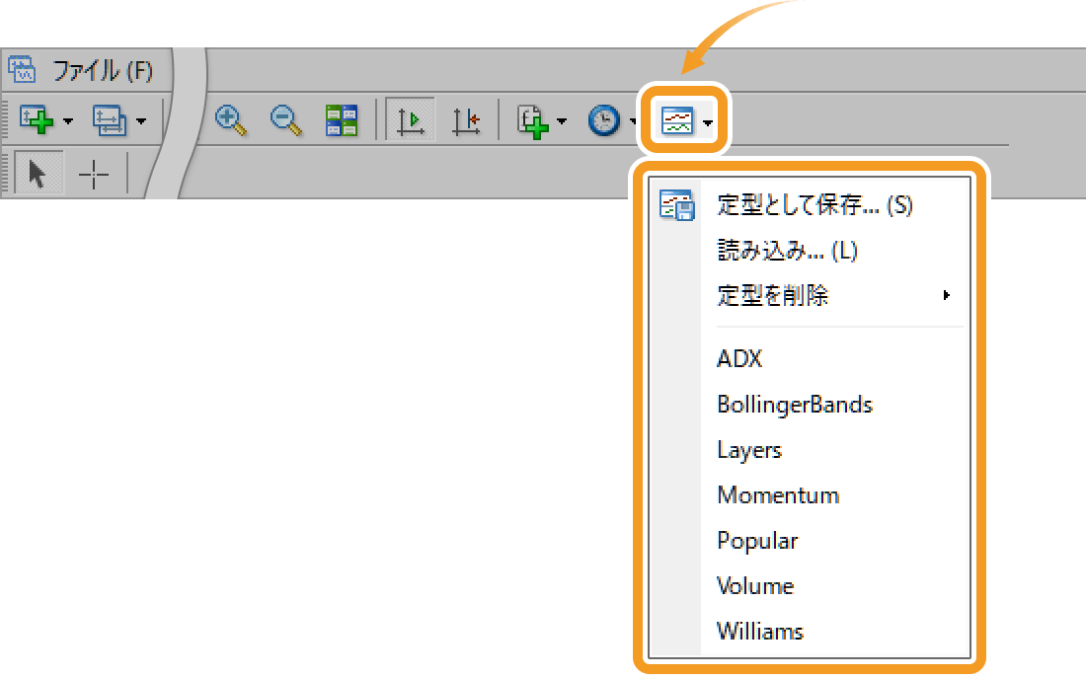Tile windows with the grid icon

pyautogui.click(x=342, y=120)
